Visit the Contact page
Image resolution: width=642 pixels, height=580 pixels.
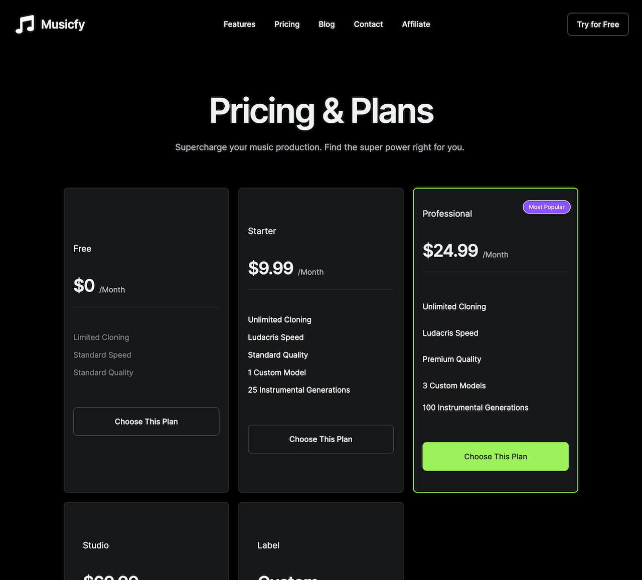[x=368, y=24]
